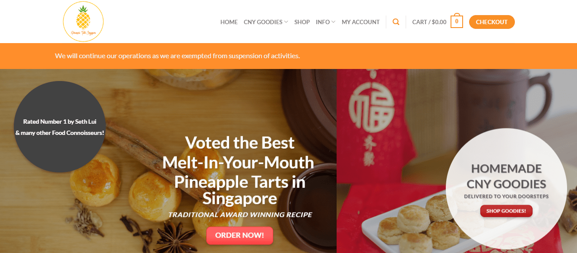Click the Traditional Award Winning Recipe tagline
Viewport: 577px width, 253px height.
pos(240,215)
